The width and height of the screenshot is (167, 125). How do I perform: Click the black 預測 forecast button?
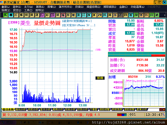coord(100,78)
